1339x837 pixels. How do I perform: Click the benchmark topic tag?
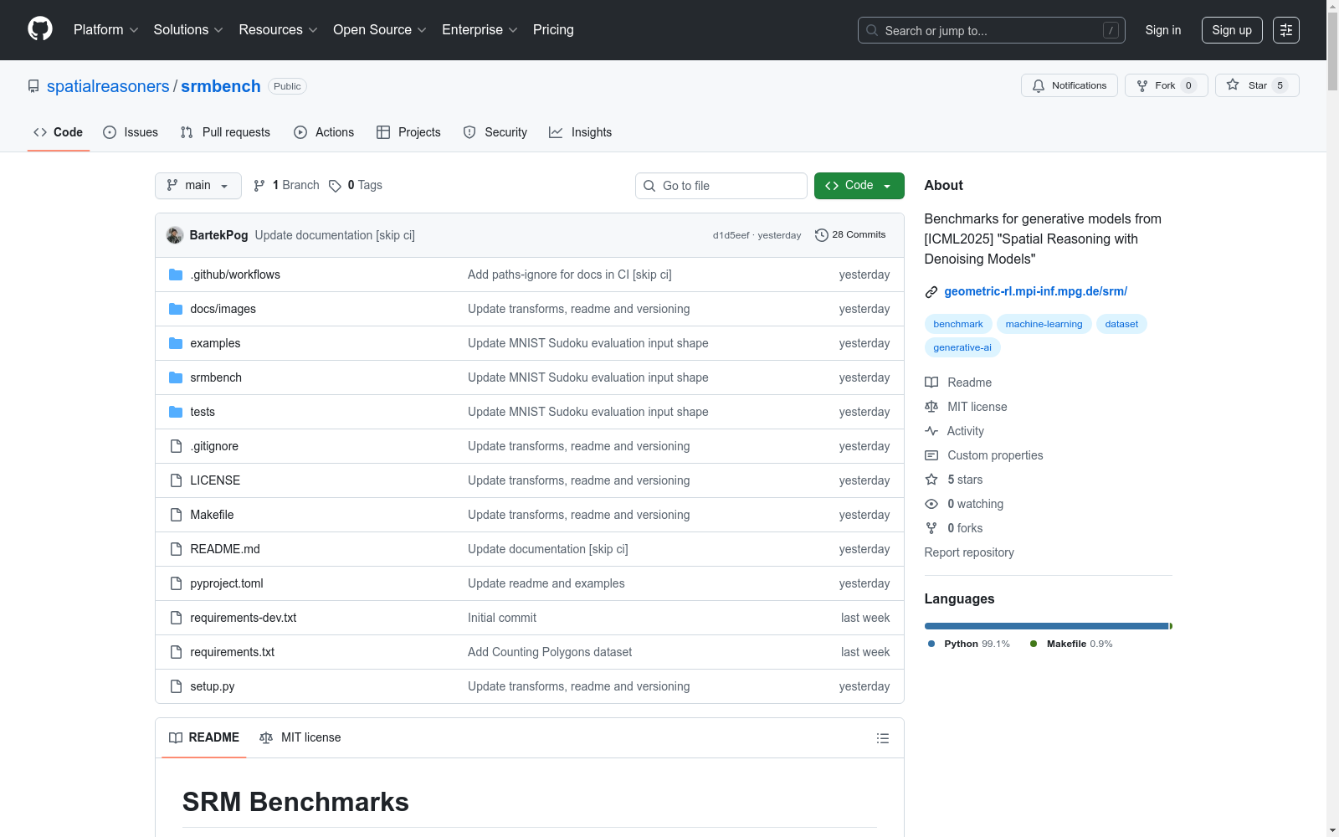[x=958, y=324]
